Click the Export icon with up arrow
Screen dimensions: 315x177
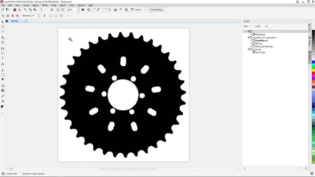pyautogui.click(x=63, y=10)
